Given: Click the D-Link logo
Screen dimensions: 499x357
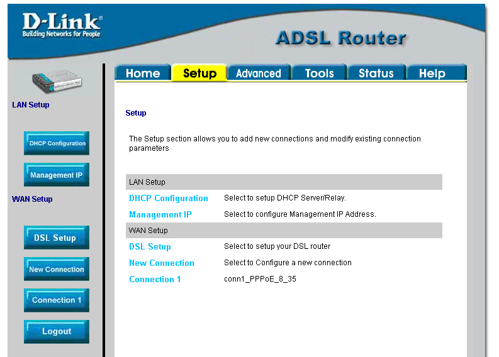Looking at the screenshot, I should tap(62, 25).
